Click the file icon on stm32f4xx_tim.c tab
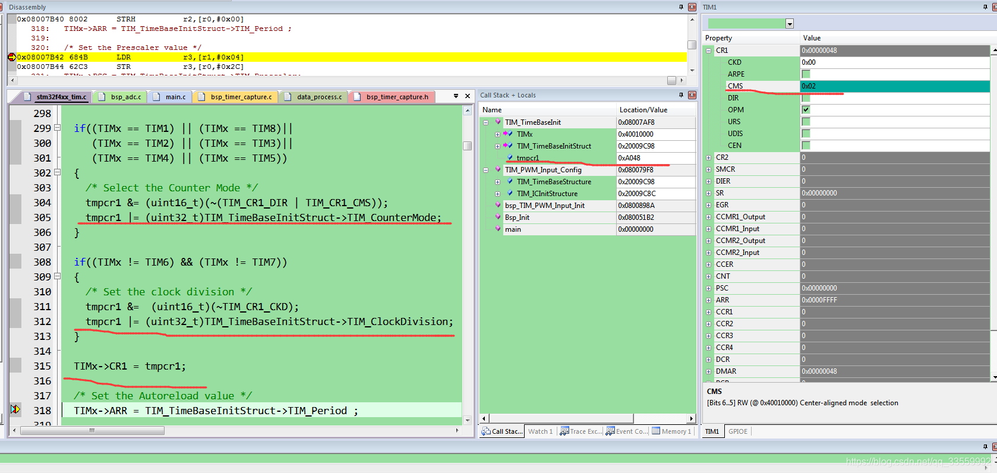Screen dimensions: 997x473 click(27, 97)
